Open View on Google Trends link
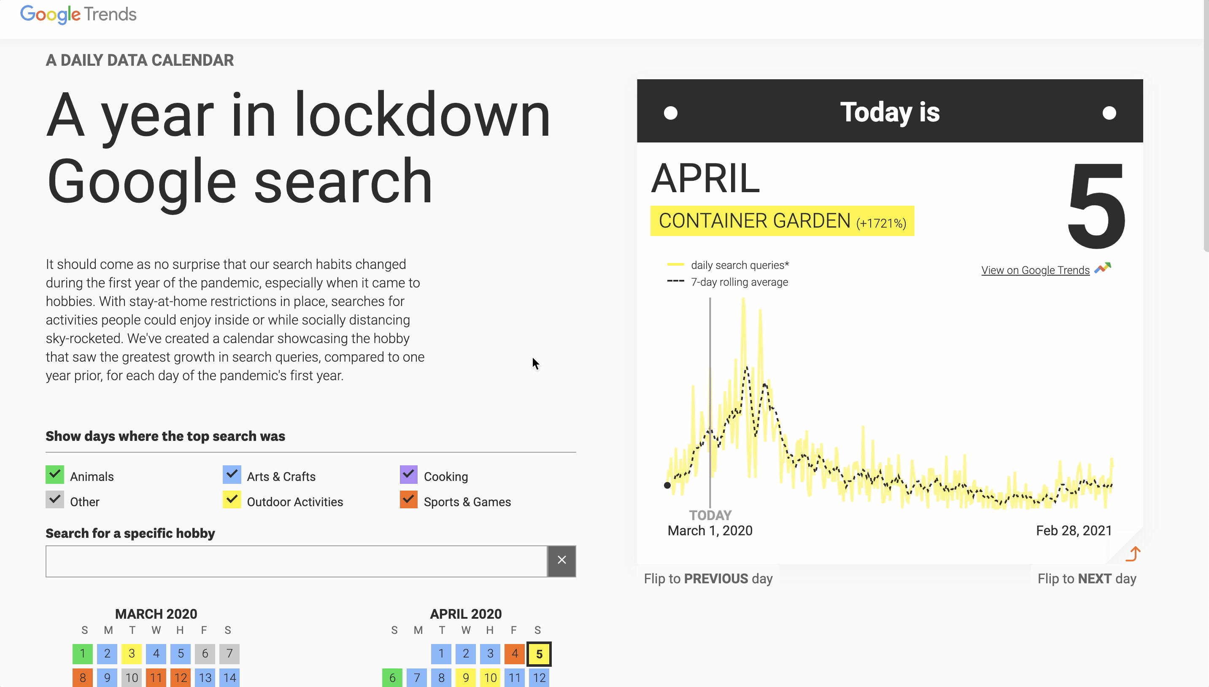This screenshot has height=687, width=1209. click(1035, 270)
